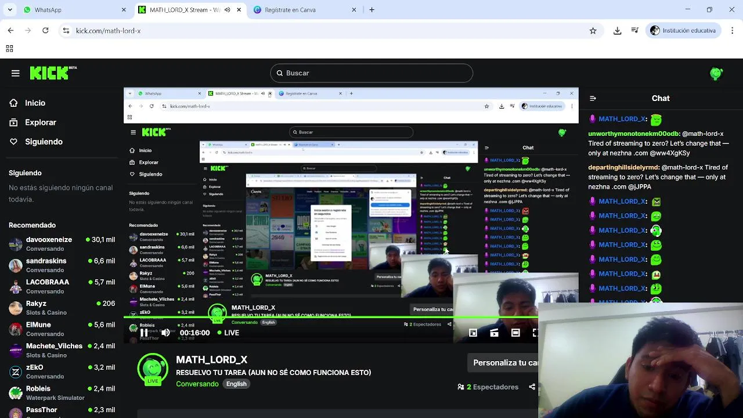Open ElMune channel avatar

tap(16, 329)
